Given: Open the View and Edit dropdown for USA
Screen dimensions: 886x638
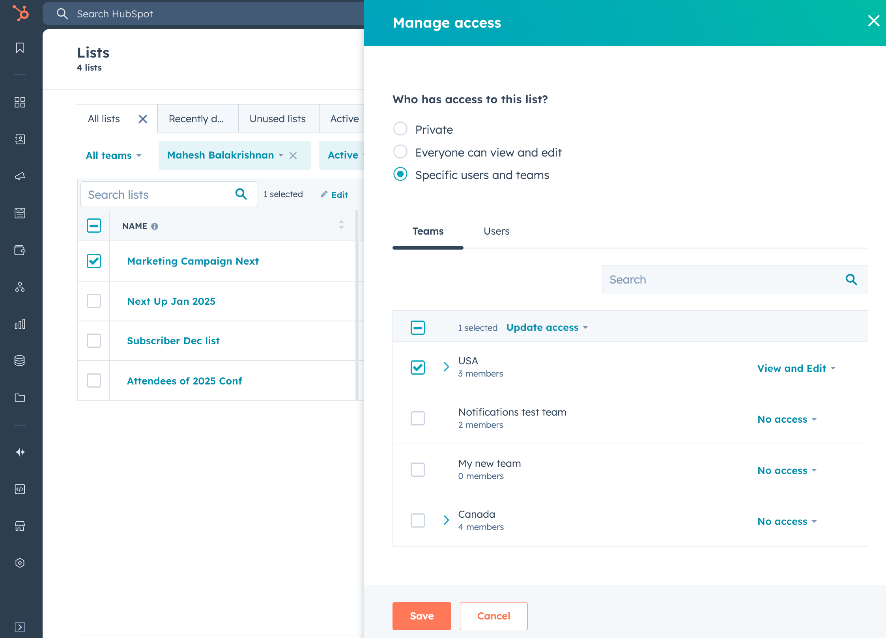Looking at the screenshot, I should [796, 368].
